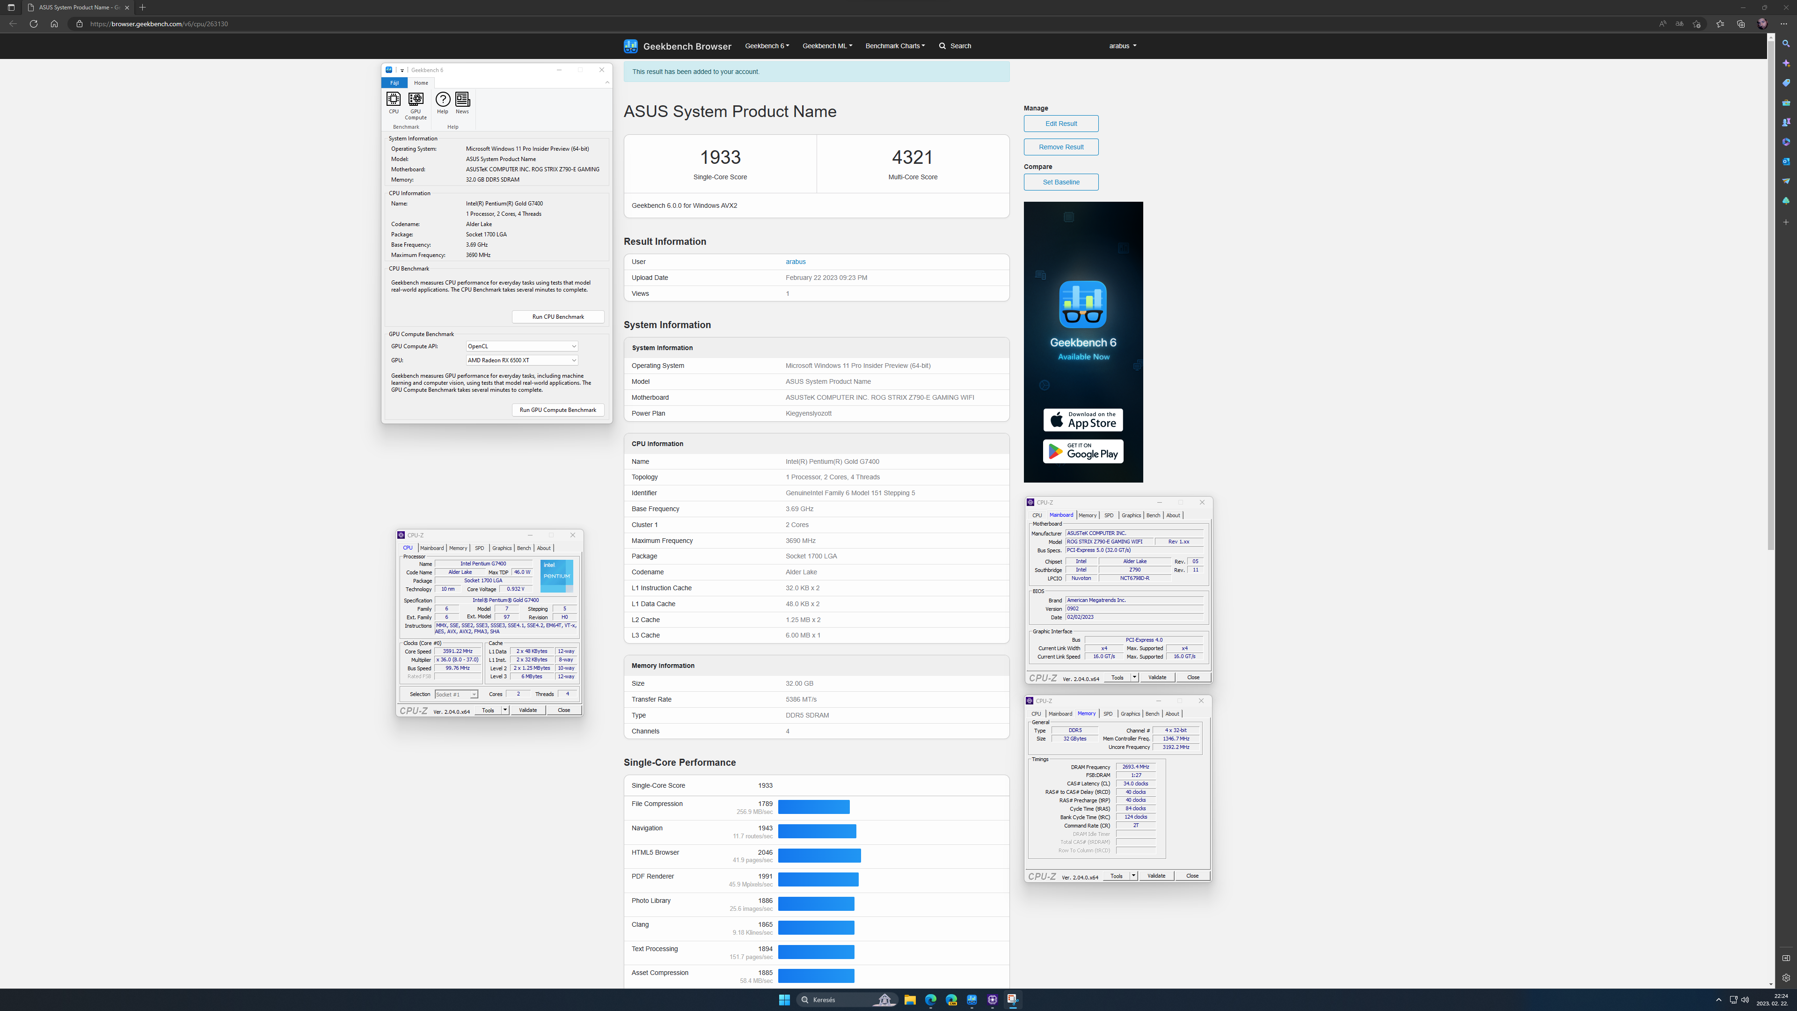The image size is (1797, 1011).
Task: Click taskbar clock showing 22:24
Action: point(1772,1000)
